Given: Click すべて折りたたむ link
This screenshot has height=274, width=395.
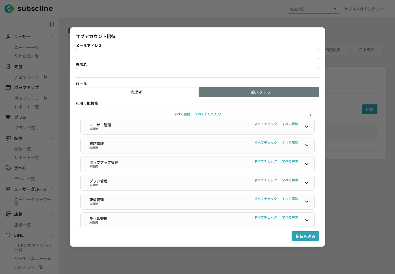Looking at the screenshot, I should 208,114.
